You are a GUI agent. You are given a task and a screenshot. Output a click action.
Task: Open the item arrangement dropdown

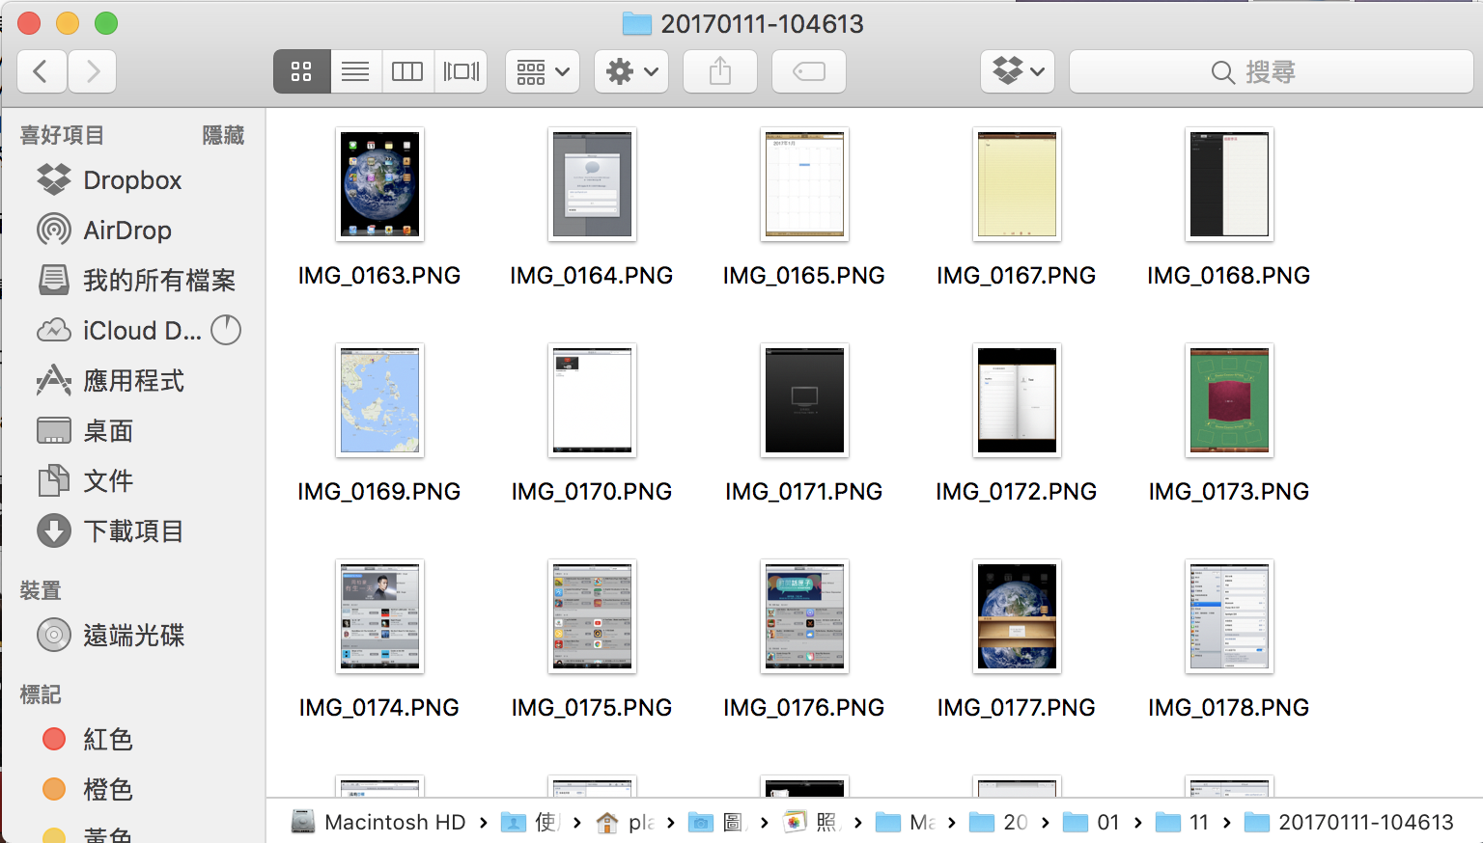[543, 71]
